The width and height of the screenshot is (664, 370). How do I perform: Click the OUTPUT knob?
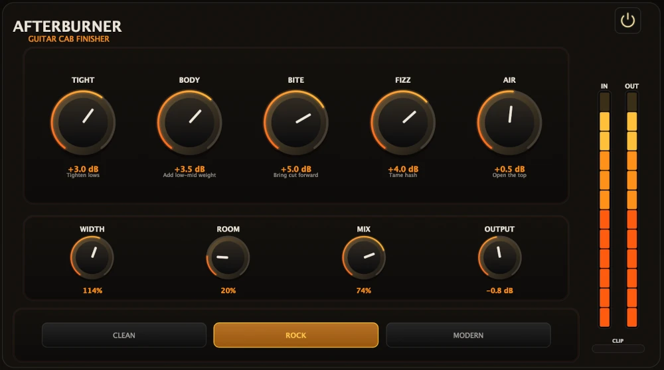click(x=500, y=257)
